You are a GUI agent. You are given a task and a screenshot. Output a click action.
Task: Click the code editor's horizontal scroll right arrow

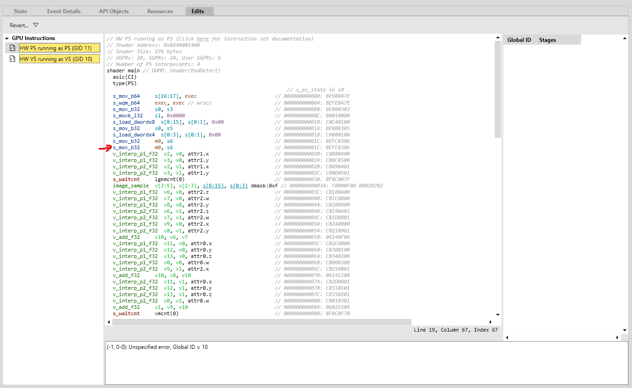(x=491, y=322)
